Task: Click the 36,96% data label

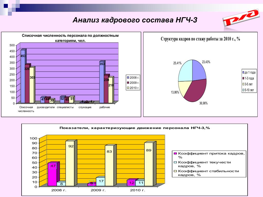Action: pos(203,103)
